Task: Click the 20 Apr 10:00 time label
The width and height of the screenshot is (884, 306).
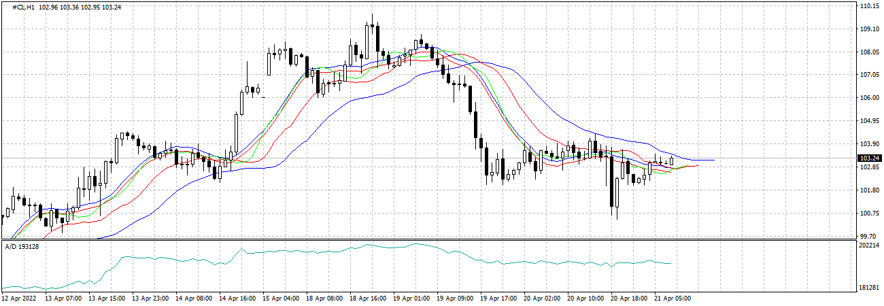Action: coord(586,298)
